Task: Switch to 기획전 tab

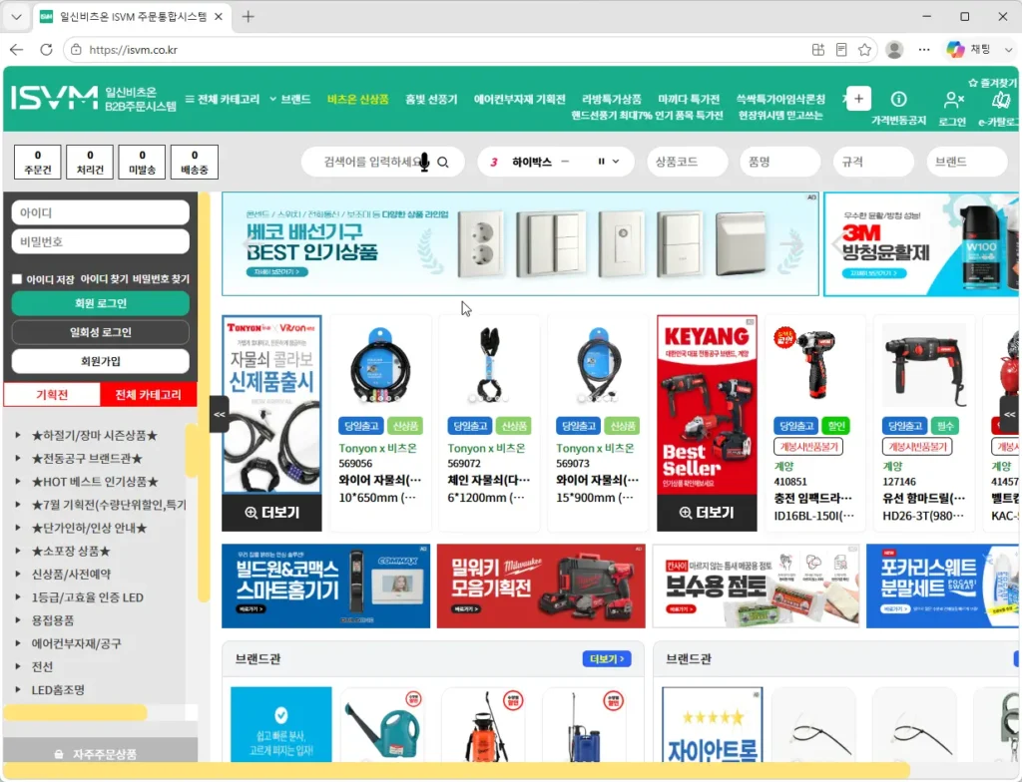Action: (52, 394)
